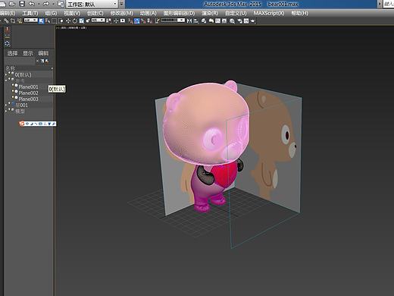Screen dimensions: 394x296
Task: Open the 选择 menu in scene explorer
Action: pyautogui.click(x=12, y=53)
